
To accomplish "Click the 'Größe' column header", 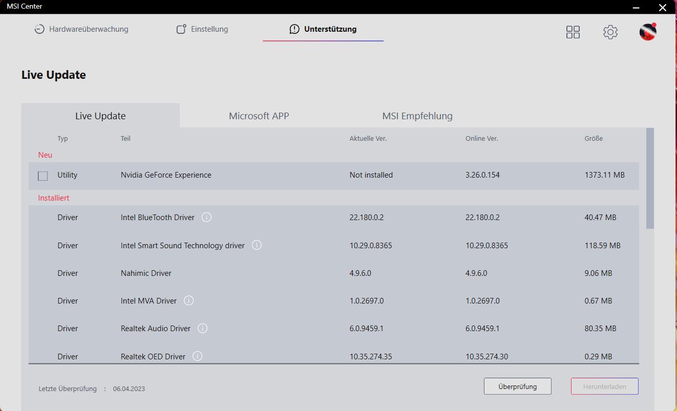I will pyautogui.click(x=594, y=139).
